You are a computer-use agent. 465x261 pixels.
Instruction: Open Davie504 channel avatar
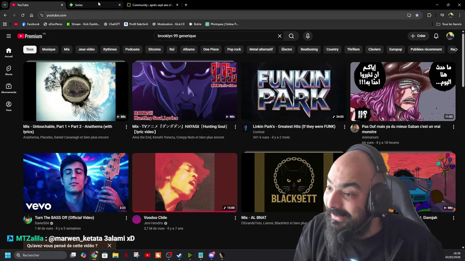28,219
